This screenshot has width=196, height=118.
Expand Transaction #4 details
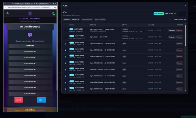tap(30, 76)
